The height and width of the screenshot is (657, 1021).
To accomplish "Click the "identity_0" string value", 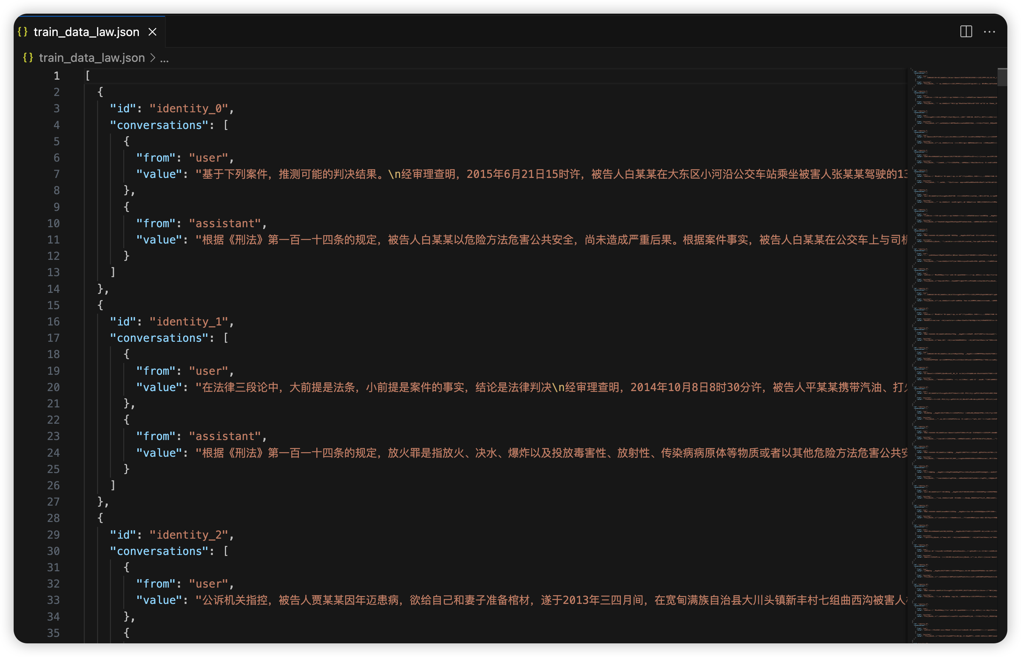I will [x=189, y=108].
